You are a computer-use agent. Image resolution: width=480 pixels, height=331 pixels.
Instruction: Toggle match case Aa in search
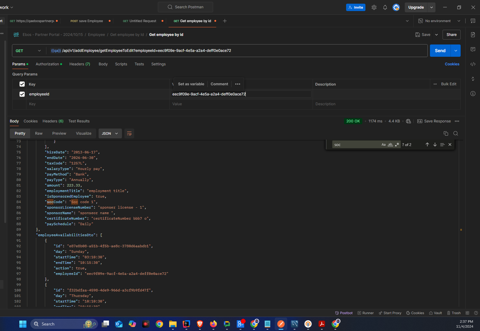(384, 144)
